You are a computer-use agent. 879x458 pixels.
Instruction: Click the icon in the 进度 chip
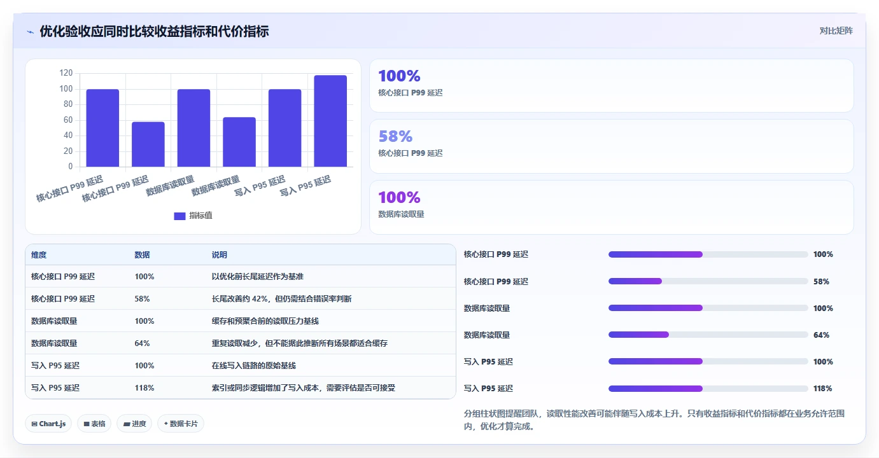127,424
